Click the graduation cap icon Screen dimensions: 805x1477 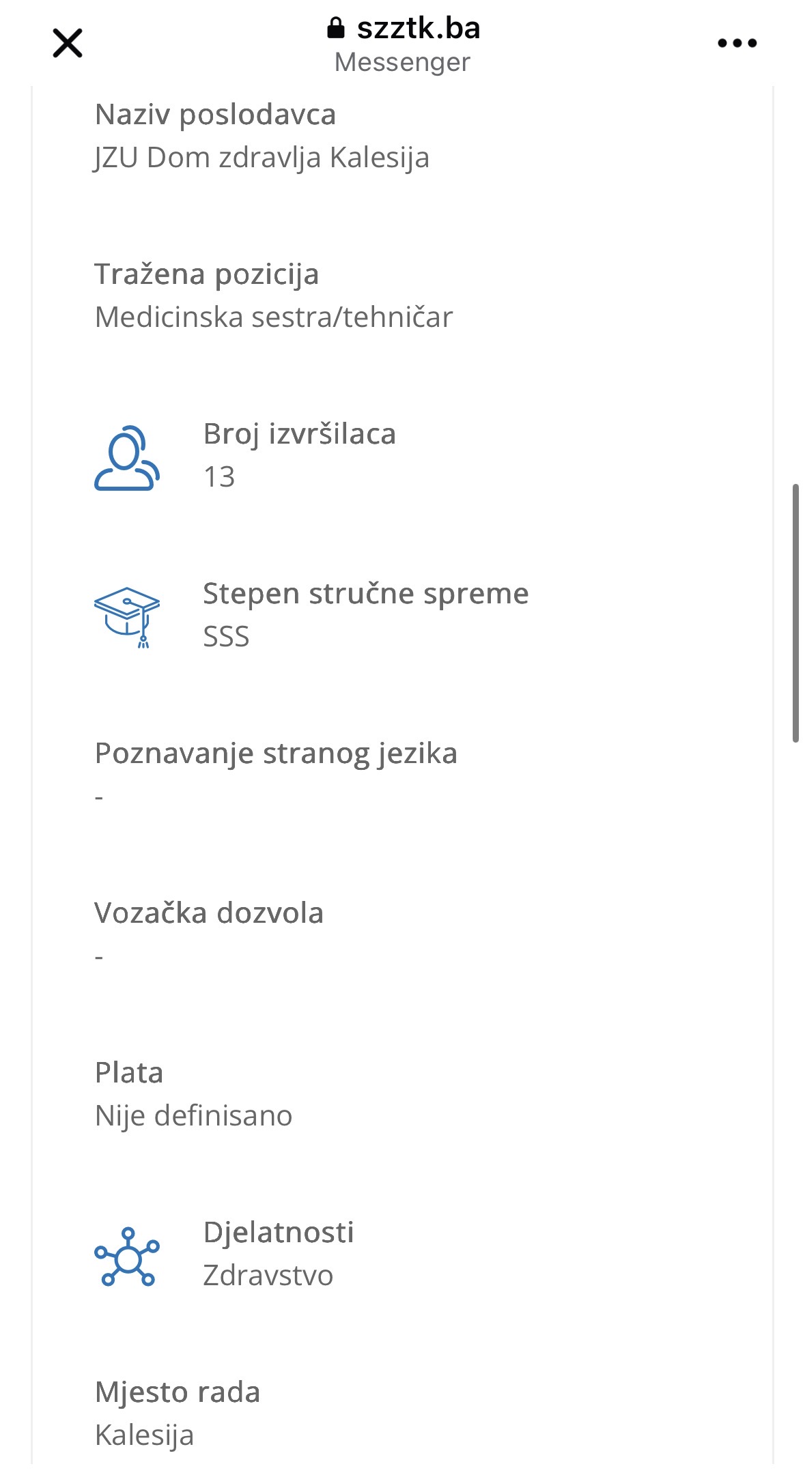[127, 617]
